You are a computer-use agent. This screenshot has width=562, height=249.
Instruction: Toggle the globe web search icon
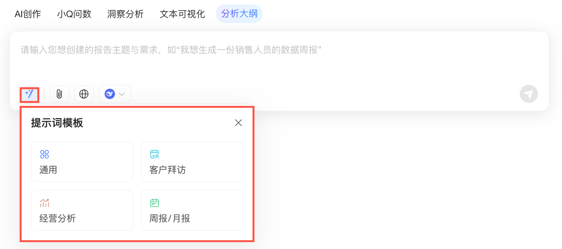pyautogui.click(x=84, y=94)
